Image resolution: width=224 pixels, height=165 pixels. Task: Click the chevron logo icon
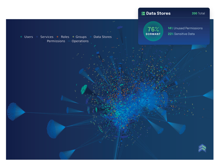point(202,148)
